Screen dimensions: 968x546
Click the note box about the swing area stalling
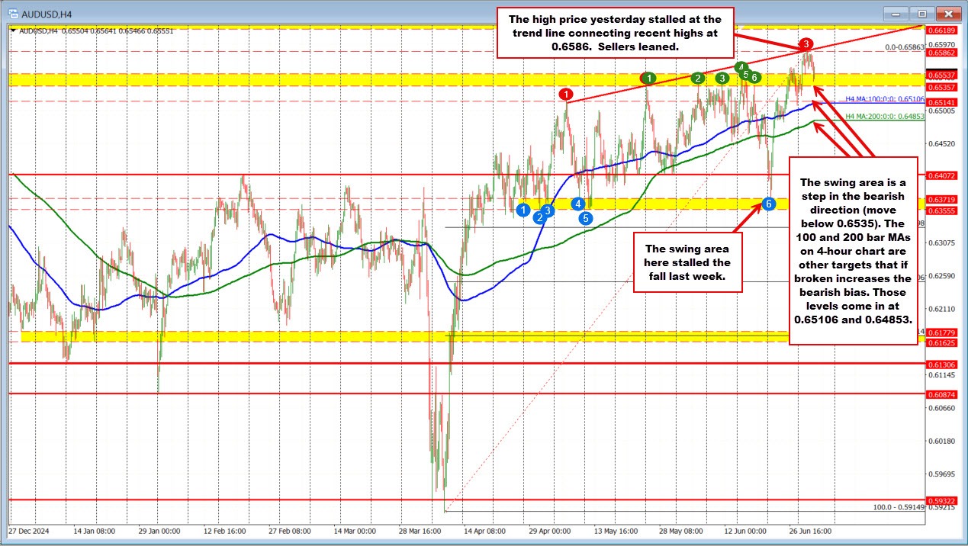click(687, 261)
